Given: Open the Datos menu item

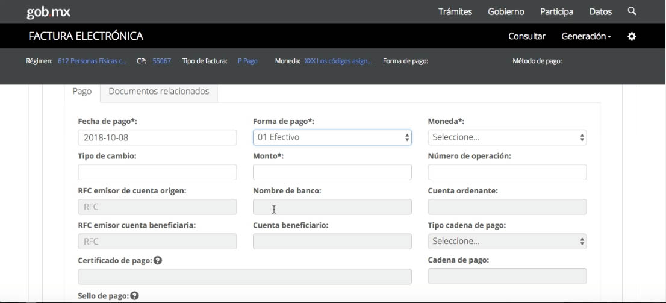Looking at the screenshot, I should pyautogui.click(x=600, y=12).
